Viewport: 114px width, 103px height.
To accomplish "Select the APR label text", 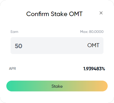I will [x=12, y=68].
